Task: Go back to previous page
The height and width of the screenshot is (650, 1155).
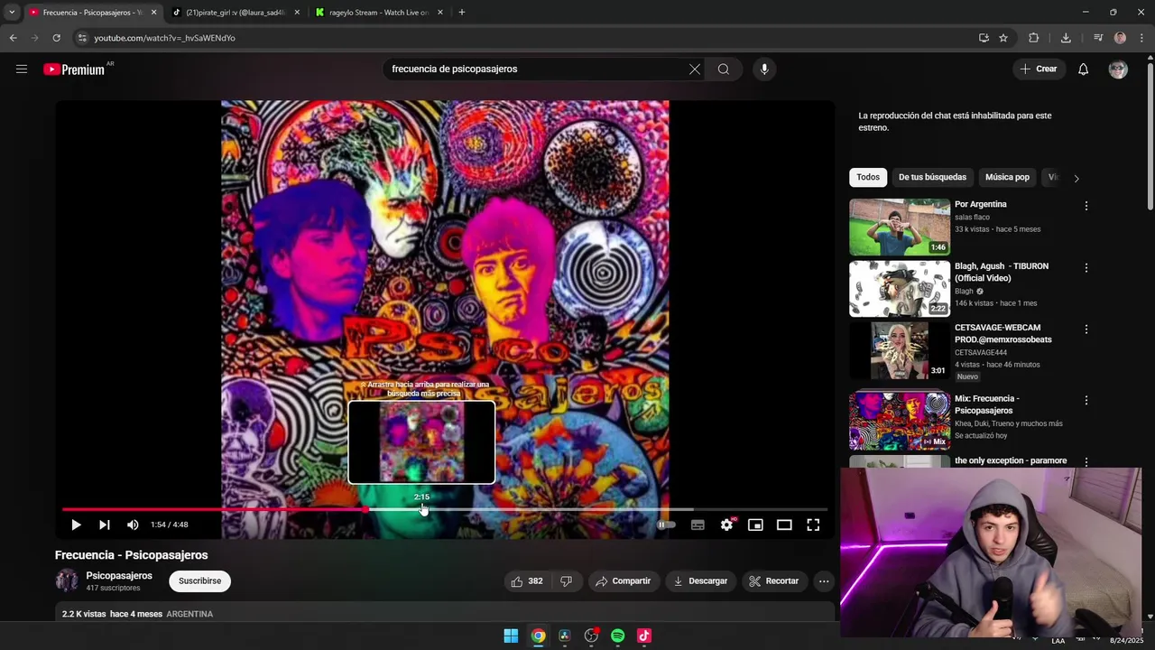Action: [13, 38]
